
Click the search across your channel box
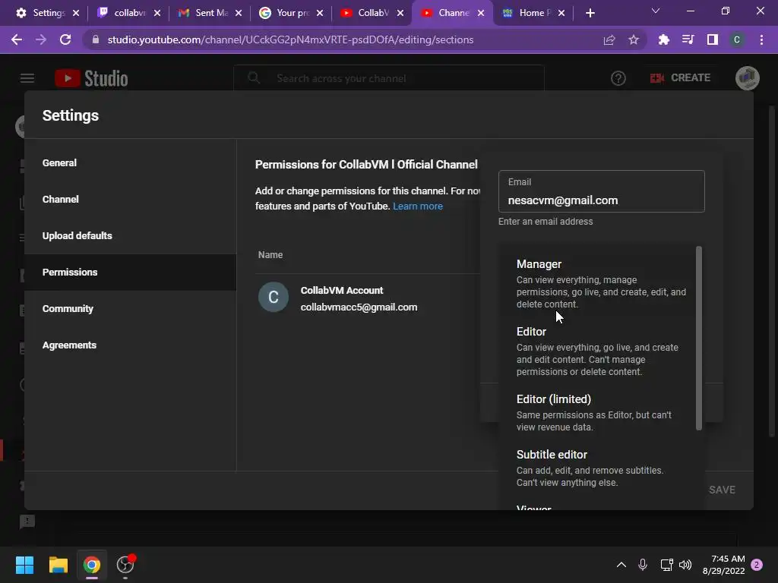click(389, 78)
